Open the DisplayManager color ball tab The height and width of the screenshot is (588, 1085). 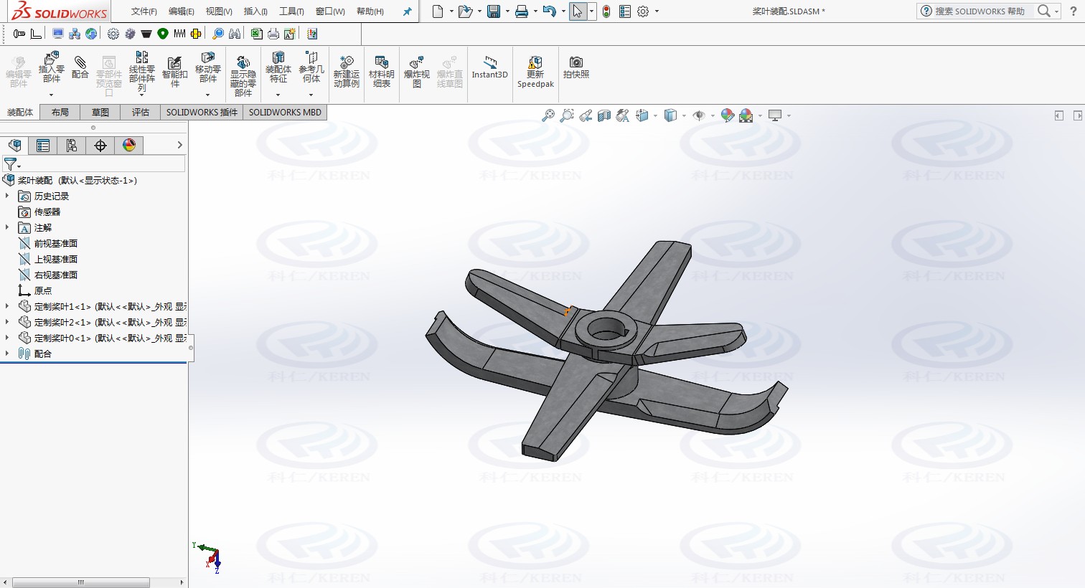tap(129, 146)
